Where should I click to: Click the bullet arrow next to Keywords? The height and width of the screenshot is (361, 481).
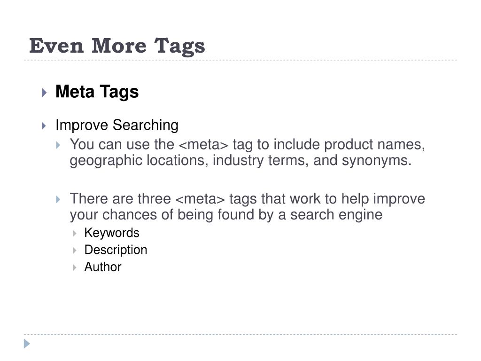click(x=75, y=234)
